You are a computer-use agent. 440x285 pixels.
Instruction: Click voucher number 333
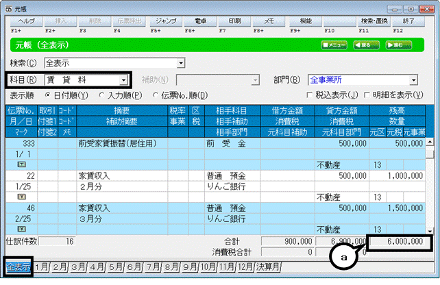pyautogui.click(x=22, y=143)
